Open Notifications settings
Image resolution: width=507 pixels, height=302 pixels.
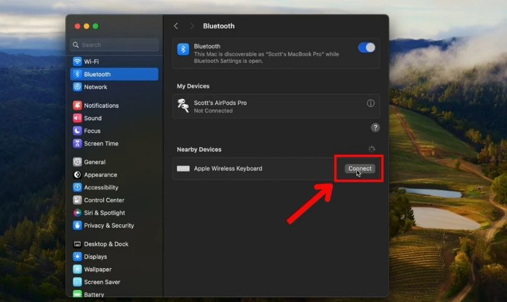[x=114, y=105]
